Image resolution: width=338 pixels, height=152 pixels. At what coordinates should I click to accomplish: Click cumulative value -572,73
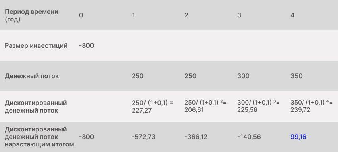tap(144, 137)
